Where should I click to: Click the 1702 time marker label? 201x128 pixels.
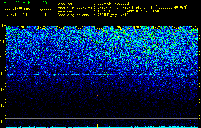click(42, 28)
